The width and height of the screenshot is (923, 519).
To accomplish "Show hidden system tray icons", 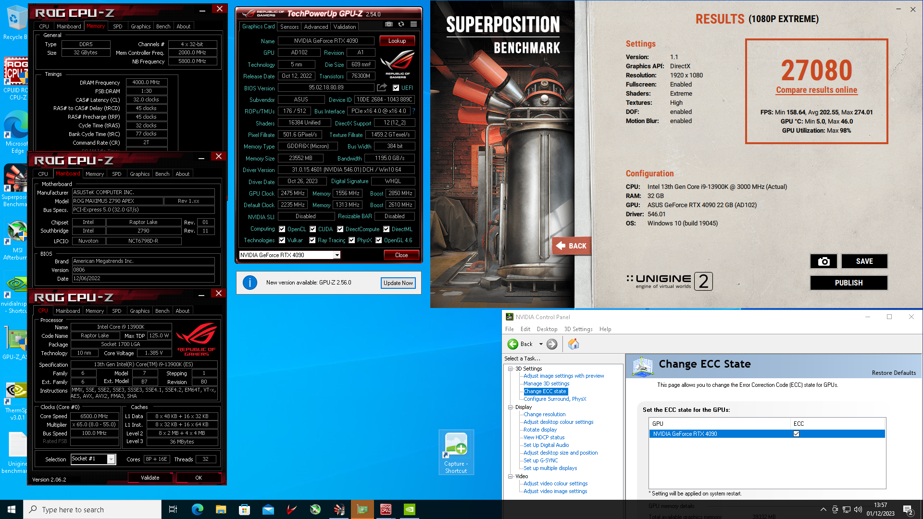I will (x=823, y=509).
